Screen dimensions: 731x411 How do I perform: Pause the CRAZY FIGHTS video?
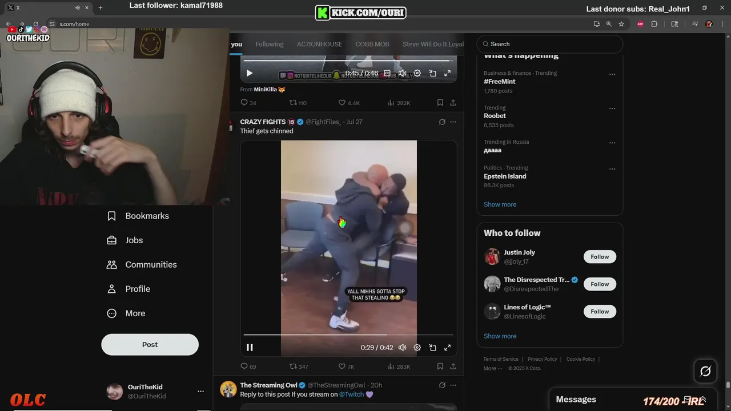(250, 347)
